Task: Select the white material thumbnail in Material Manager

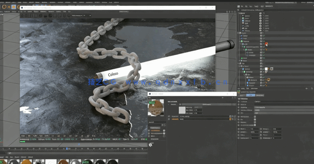Action: 51,162
